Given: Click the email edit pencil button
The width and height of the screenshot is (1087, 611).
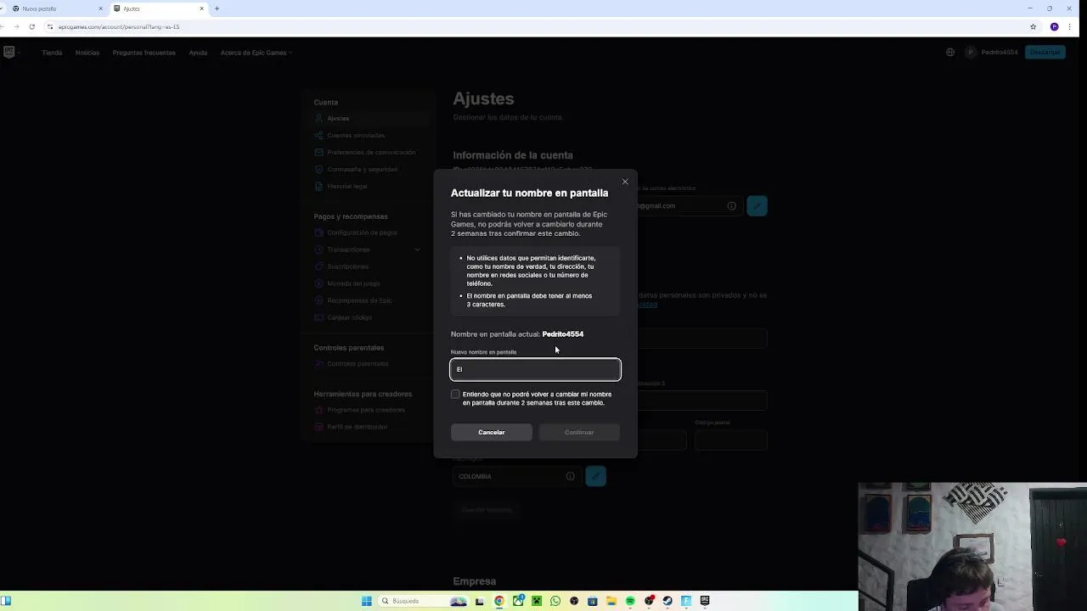Looking at the screenshot, I should tap(757, 205).
